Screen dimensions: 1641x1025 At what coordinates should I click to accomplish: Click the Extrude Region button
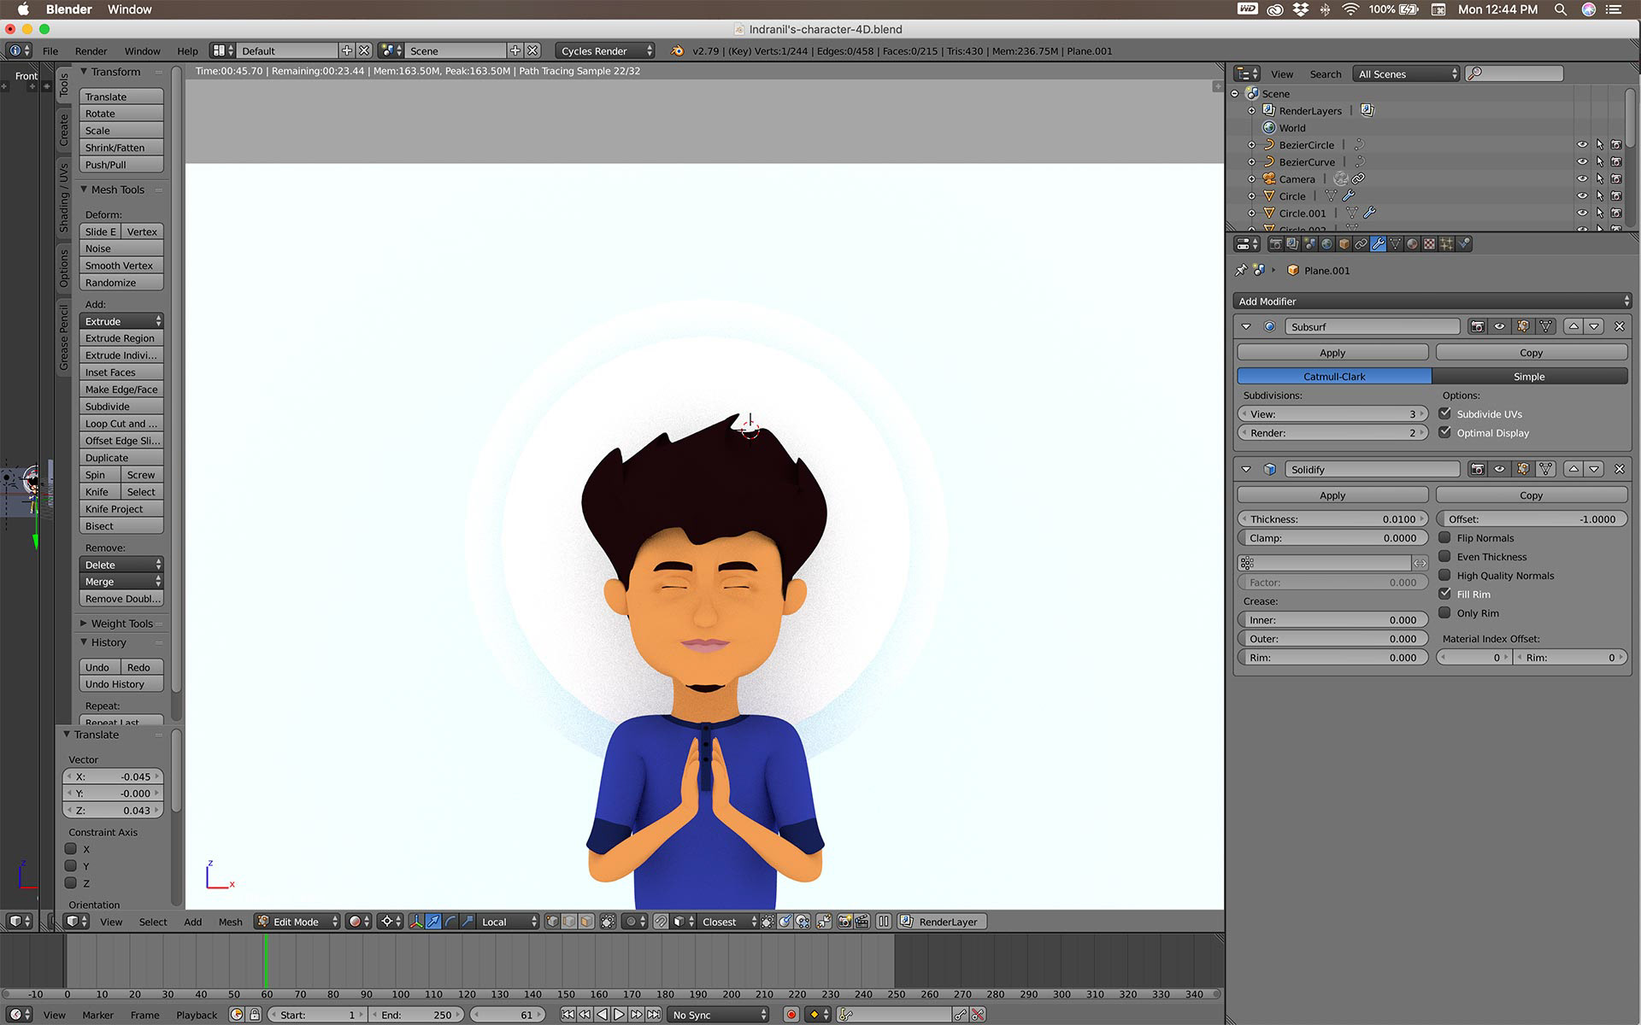[x=121, y=338]
